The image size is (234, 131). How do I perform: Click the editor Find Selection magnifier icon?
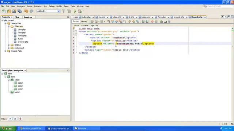point(109,21)
